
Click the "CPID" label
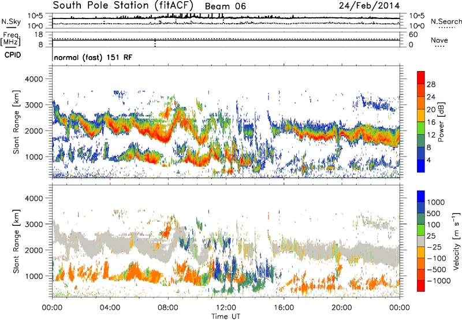13,55
